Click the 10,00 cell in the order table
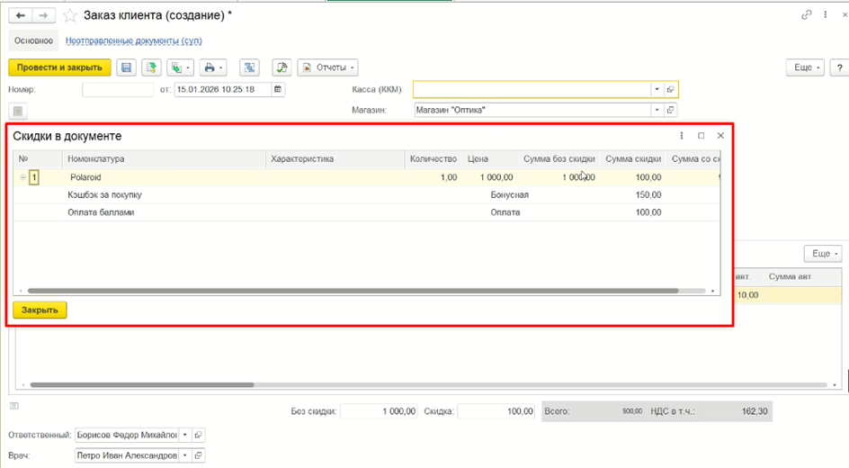Viewport: 849px width, 468px height. (x=747, y=295)
